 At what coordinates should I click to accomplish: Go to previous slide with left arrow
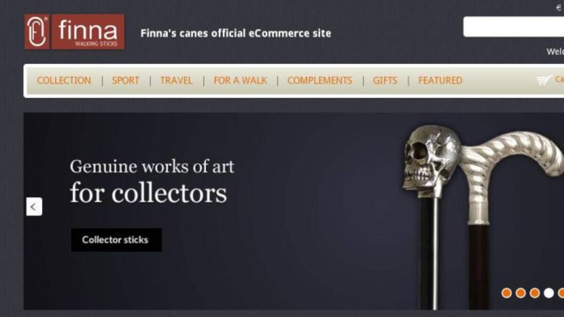(x=34, y=207)
